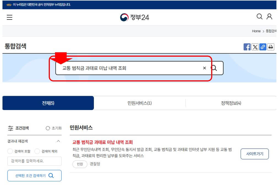280x186 pixels.
Task: Click the 정부24 logo
Action: (135, 17)
